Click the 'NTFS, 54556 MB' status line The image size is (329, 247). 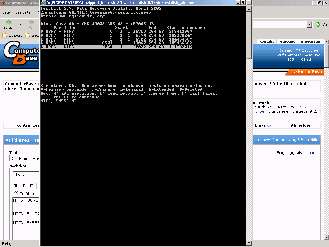point(58,101)
